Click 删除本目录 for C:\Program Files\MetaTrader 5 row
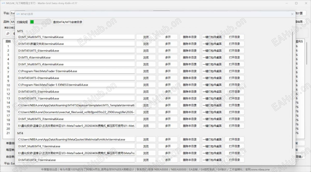The height and width of the screenshot is (172, 311). coord(190,71)
